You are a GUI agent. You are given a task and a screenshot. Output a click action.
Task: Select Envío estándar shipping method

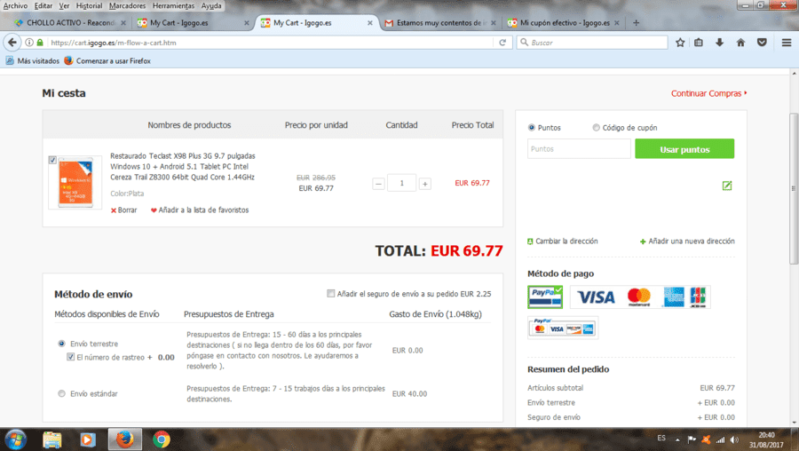point(61,393)
